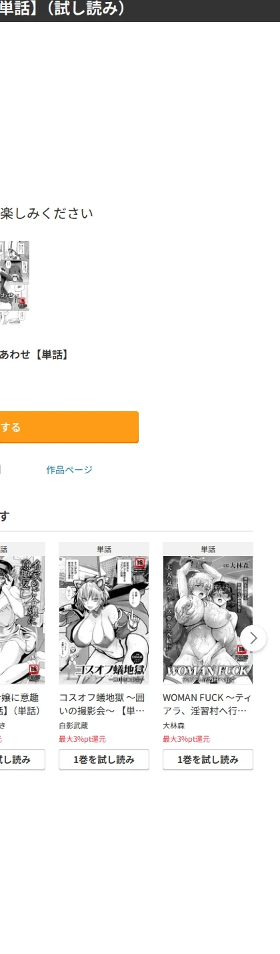The width and height of the screenshot is (280, 954).
Task: Visit author 大林森's link
Action: pyautogui.click(x=174, y=726)
